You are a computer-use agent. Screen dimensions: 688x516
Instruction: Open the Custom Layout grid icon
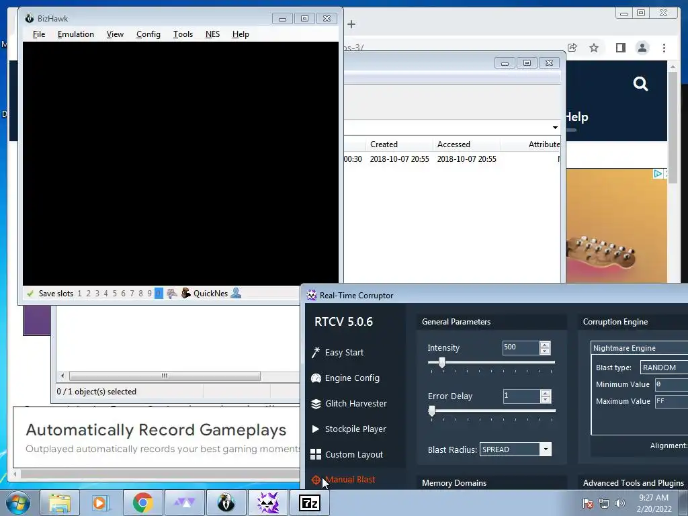[316, 455]
